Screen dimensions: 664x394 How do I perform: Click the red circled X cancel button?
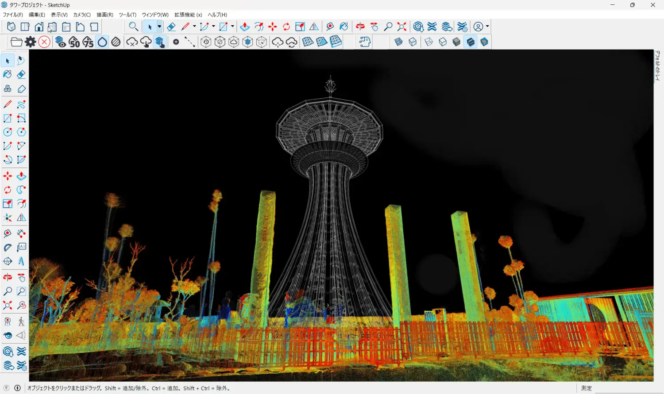coord(44,42)
